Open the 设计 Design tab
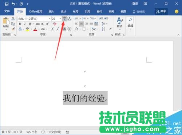Image resolution: width=182 pixels, height=135 pixels. [63, 12]
